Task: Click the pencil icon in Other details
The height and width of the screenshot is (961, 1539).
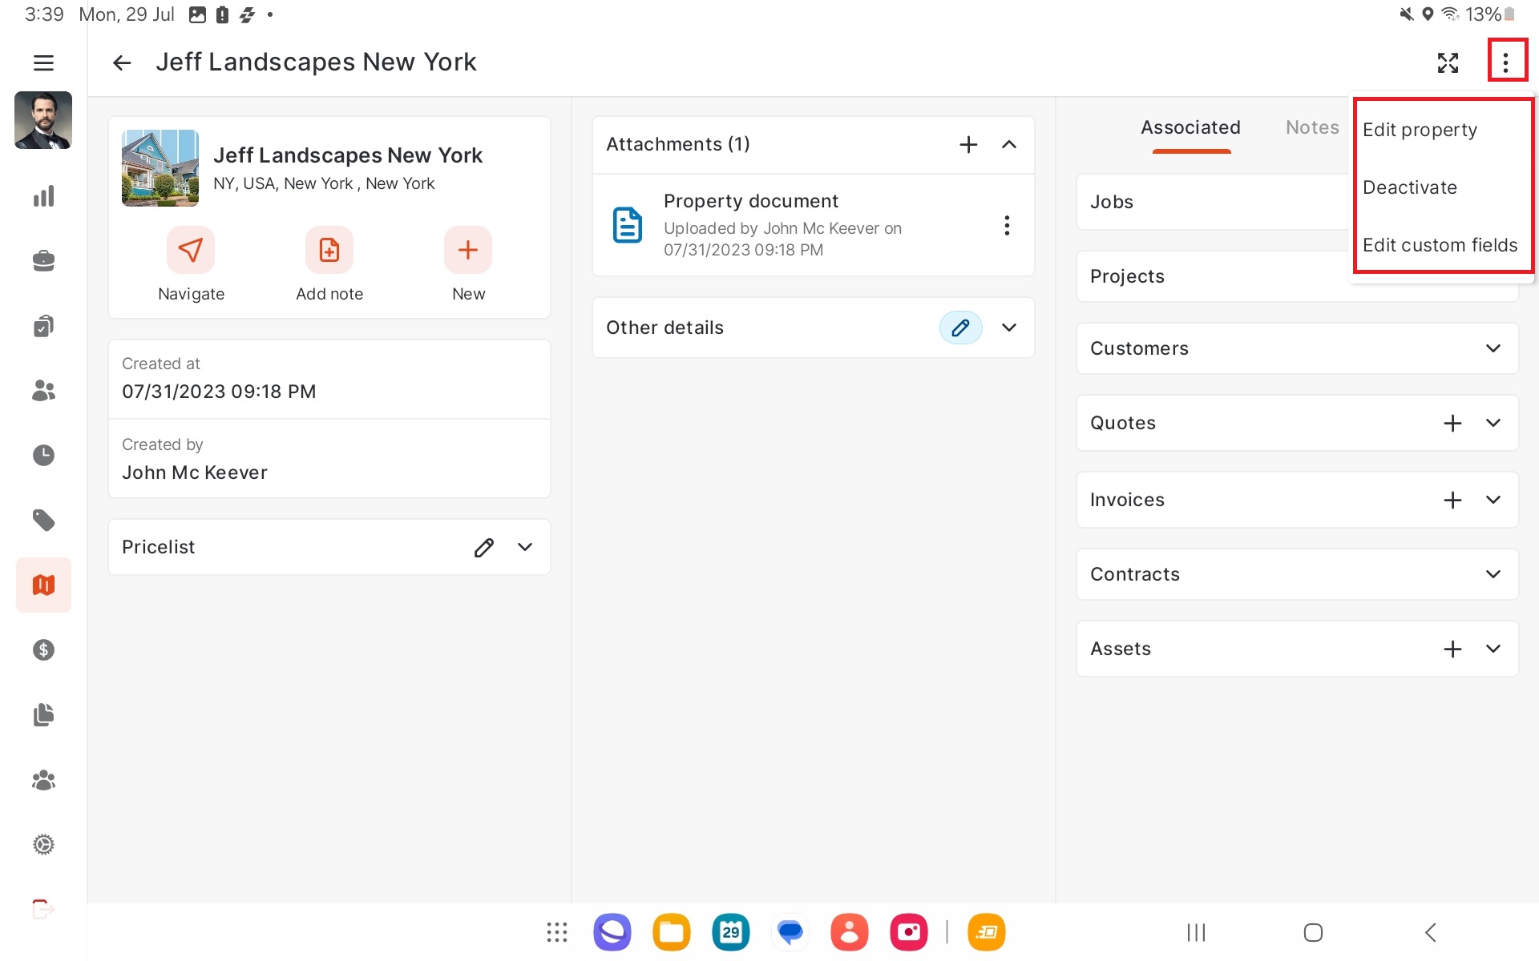Action: 960,328
